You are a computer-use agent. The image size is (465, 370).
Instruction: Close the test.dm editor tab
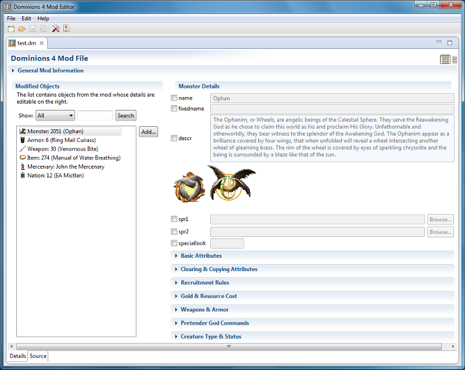pyautogui.click(x=42, y=43)
